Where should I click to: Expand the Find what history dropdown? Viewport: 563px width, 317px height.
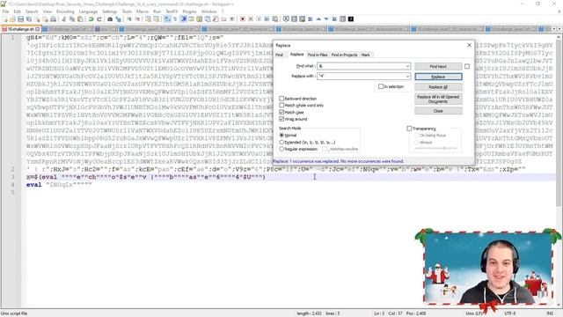[x=407, y=66]
